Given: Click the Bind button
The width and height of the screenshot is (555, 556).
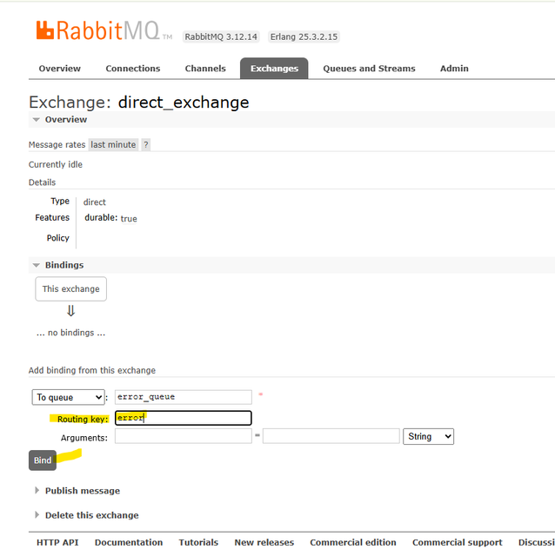Looking at the screenshot, I should 43,460.
